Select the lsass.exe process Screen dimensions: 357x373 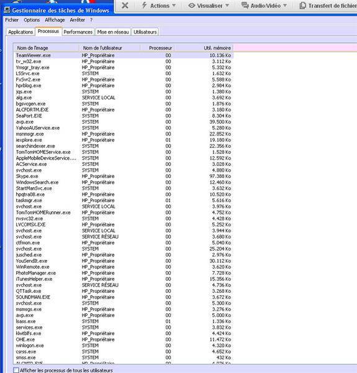[124, 321]
